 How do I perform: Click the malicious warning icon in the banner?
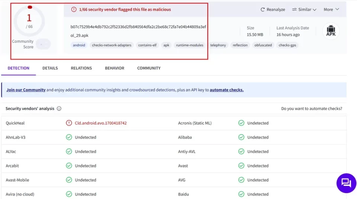[74, 10]
